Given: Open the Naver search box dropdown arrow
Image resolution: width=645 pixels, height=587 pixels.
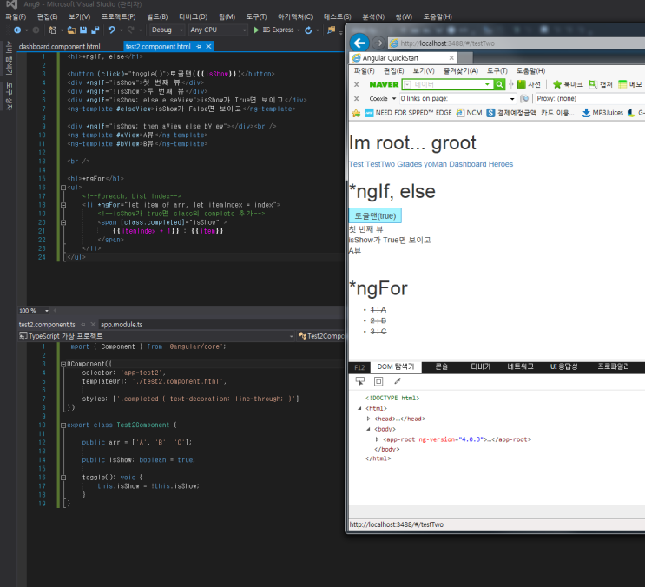Looking at the screenshot, I should coord(487,84).
